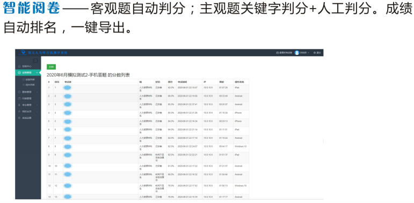Select the duration cell 01:19:44
Image resolution: width=414 pixels, height=203 pixels.
click(223, 138)
